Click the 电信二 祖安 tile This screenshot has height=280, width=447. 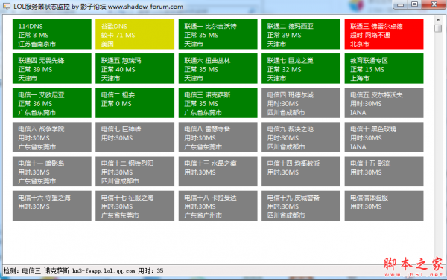tap(135, 103)
